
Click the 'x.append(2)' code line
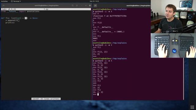coord(12,20)
